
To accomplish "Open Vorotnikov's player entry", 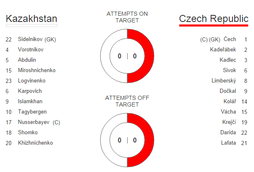I will (31, 50).
